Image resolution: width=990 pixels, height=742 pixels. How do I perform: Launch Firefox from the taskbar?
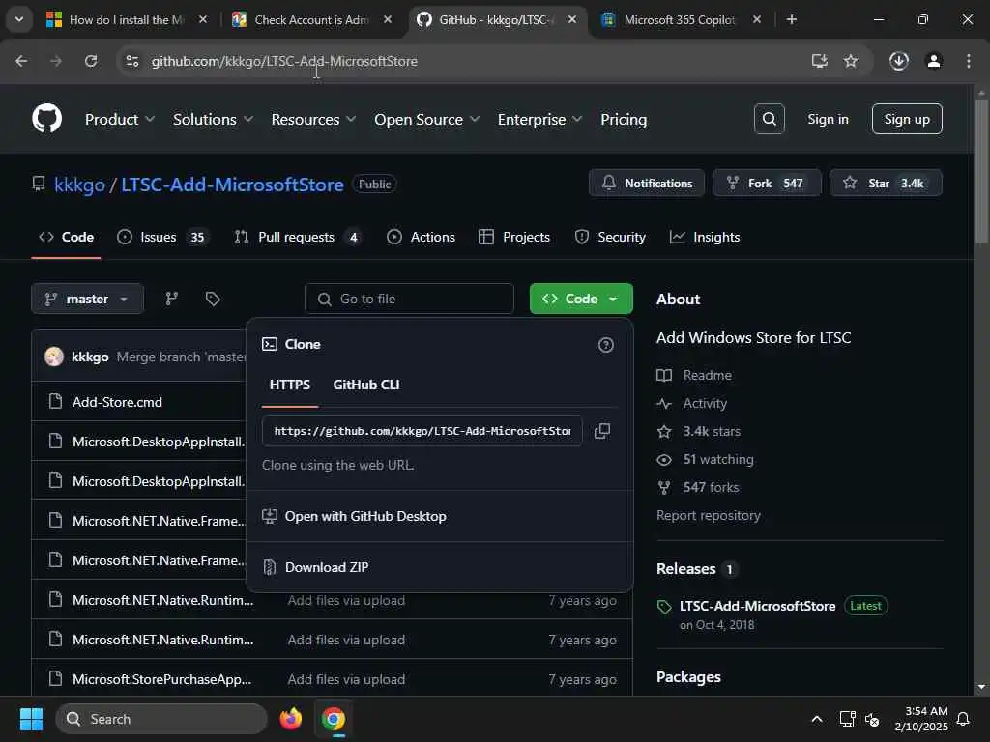pos(290,719)
